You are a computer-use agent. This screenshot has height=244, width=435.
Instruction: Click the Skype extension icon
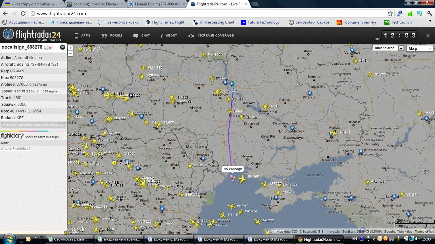click(420, 13)
